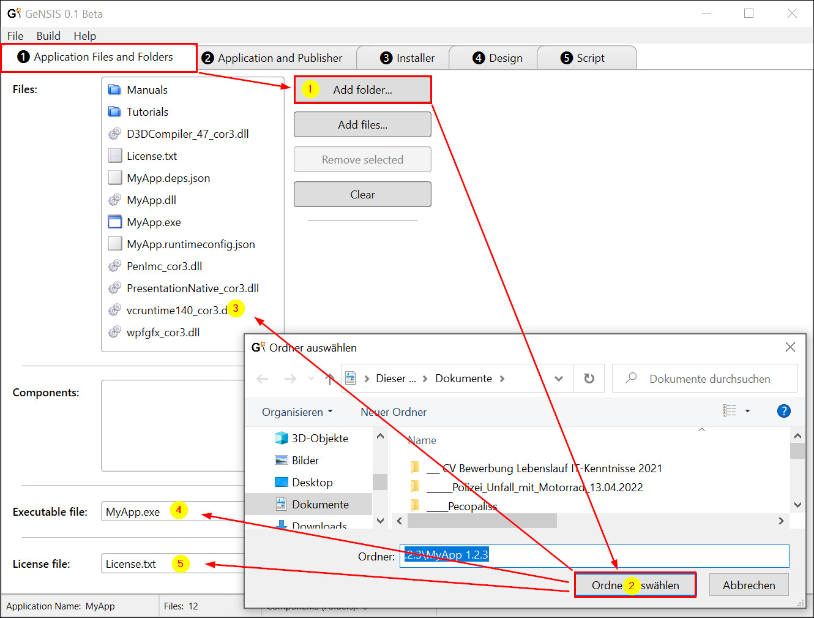Click the Executable file field

[x=173, y=511]
